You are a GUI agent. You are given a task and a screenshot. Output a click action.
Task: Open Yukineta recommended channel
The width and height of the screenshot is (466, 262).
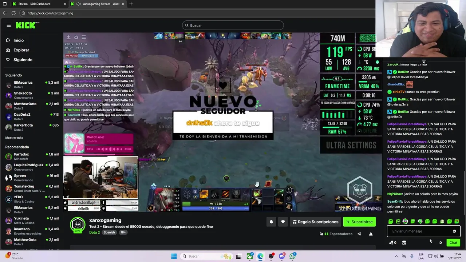click(x=32, y=221)
